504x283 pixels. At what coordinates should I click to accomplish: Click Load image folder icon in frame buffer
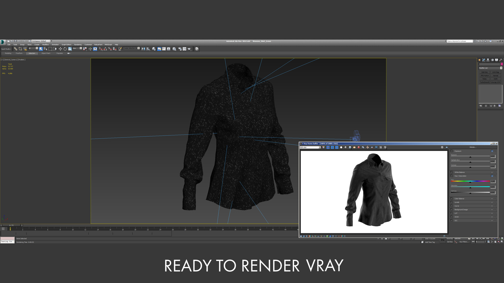[x=354, y=147]
